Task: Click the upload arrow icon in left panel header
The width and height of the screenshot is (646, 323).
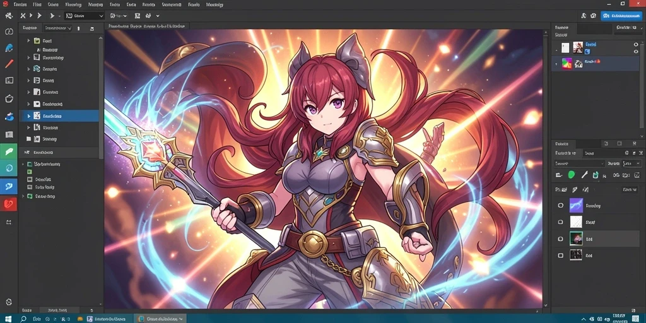Action: 79,28
